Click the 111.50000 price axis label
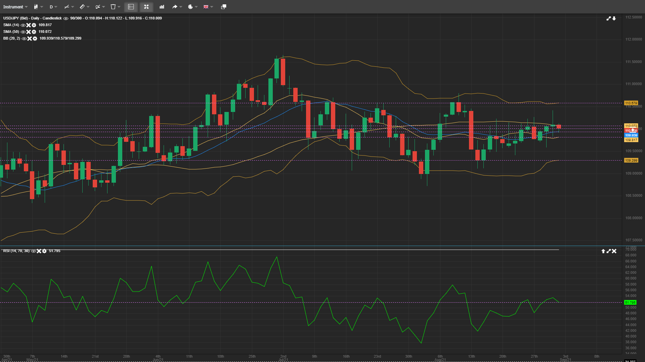The height and width of the screenshot is (362, 645). tap(634, 62)
